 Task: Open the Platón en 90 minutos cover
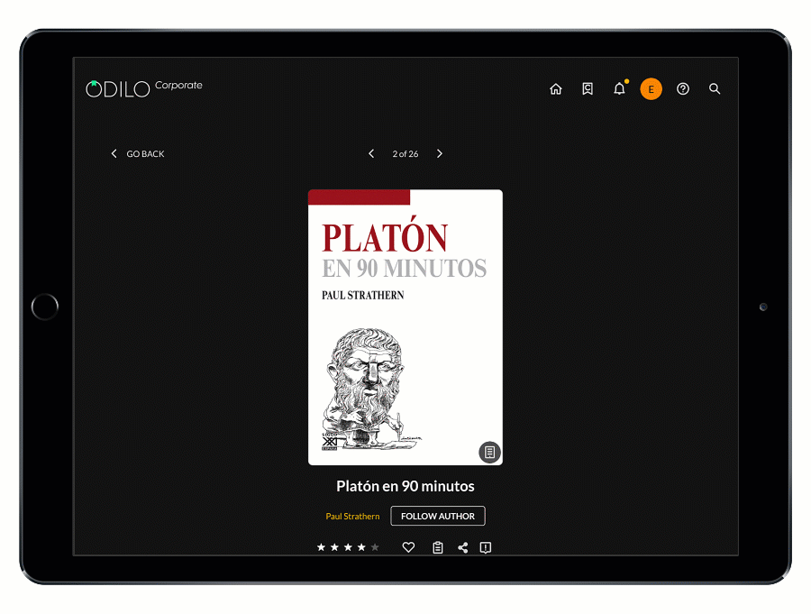coord(405,327)
